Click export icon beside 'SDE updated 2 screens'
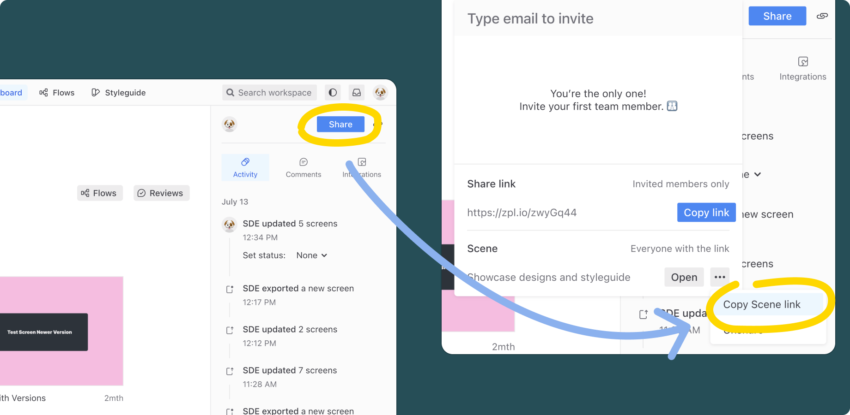Image resolution: width=850 pixels, height=415 pixels. coord(230,330)
